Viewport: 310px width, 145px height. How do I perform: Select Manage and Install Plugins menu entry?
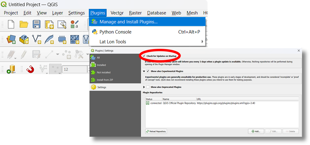tap(147, 22)
